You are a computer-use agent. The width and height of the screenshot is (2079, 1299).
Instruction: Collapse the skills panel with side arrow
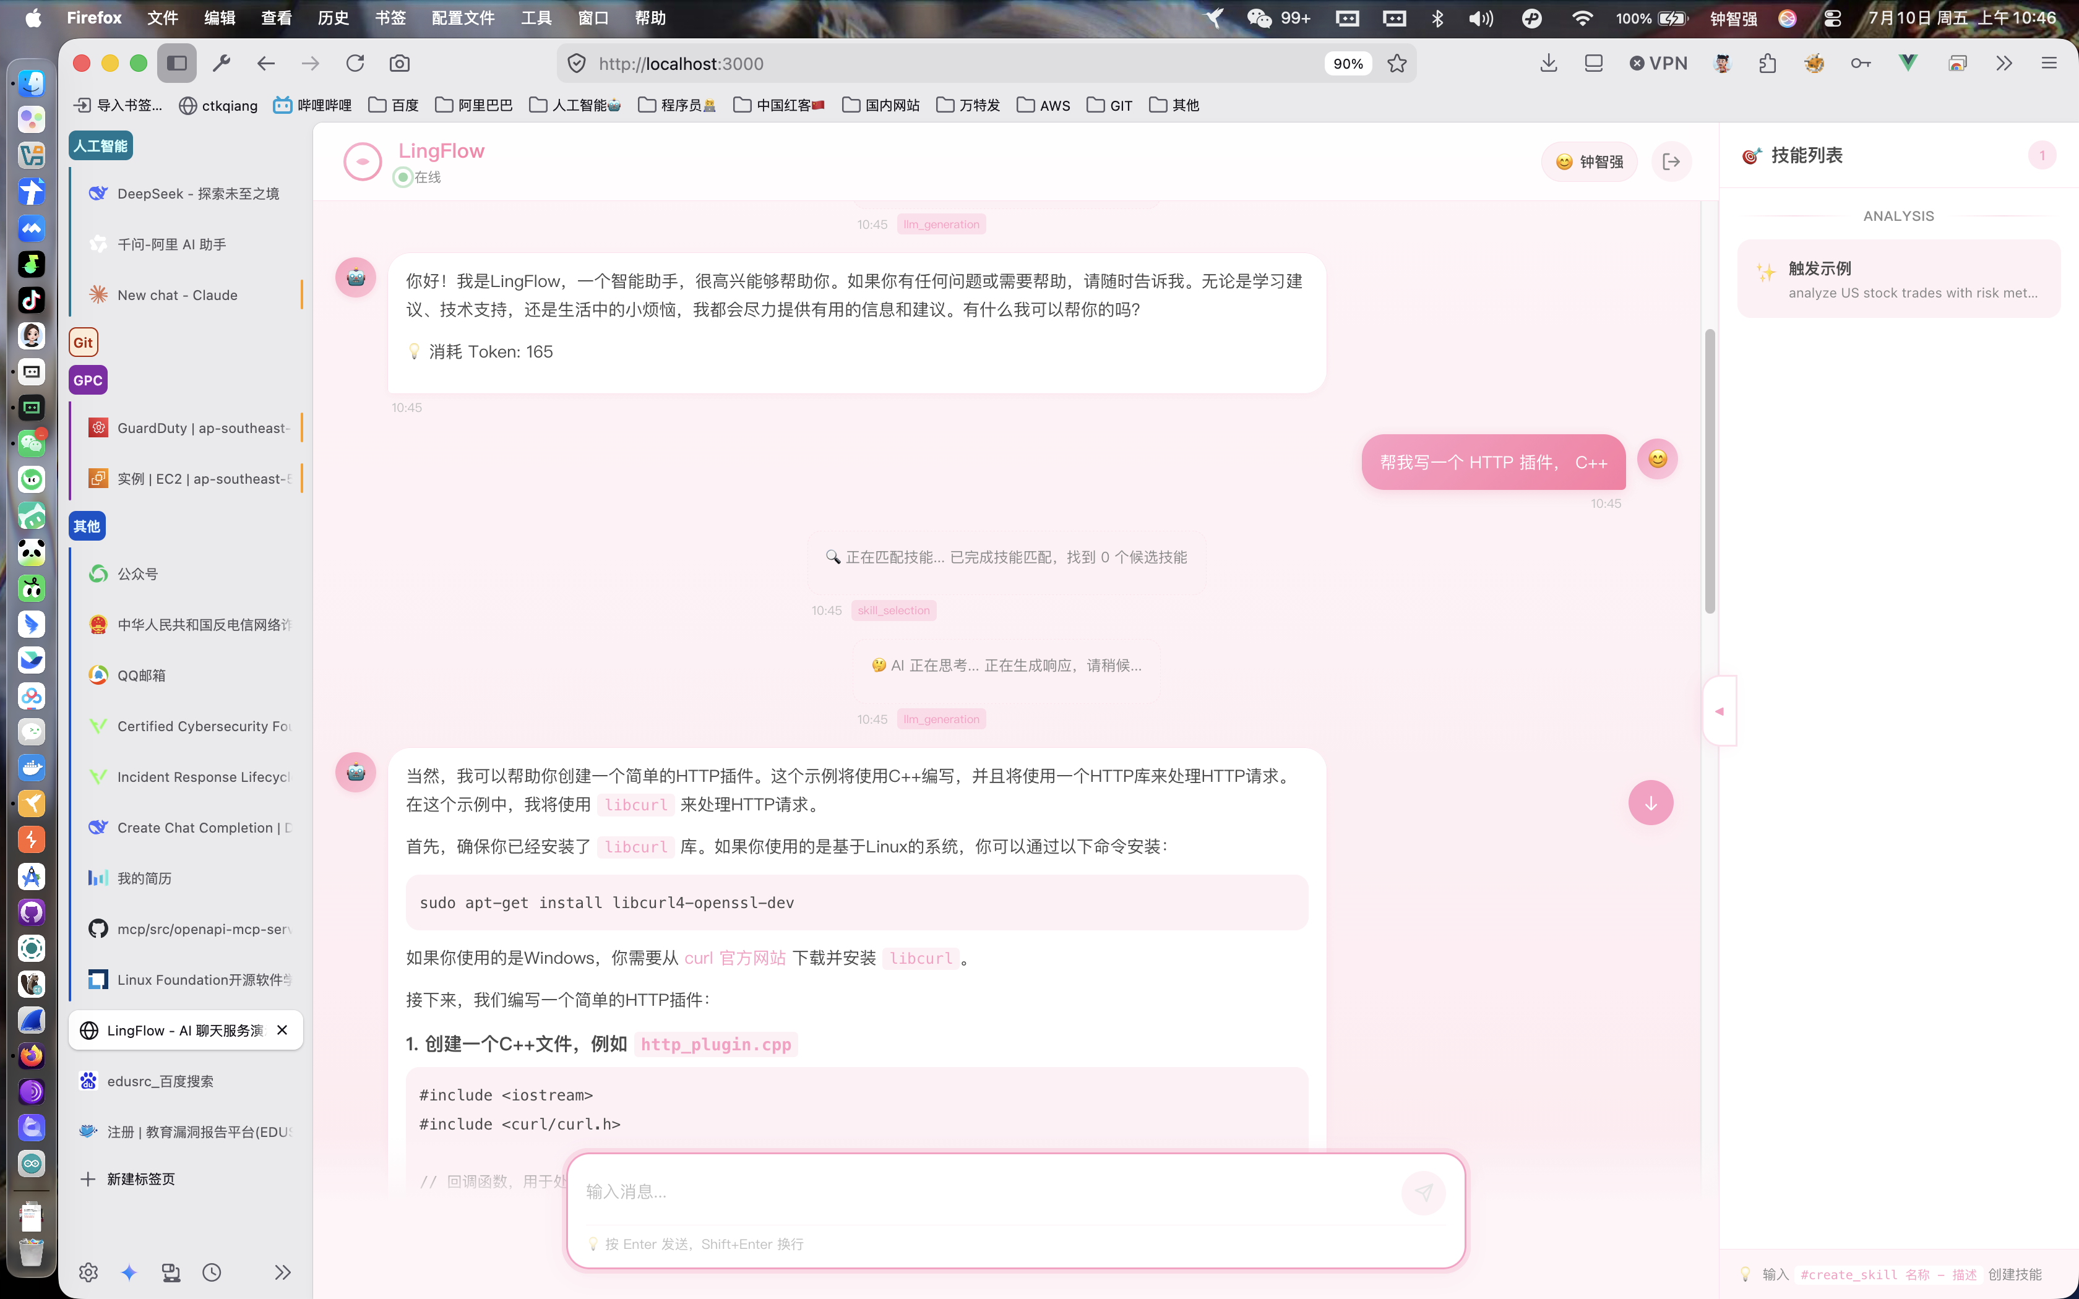1719,711
